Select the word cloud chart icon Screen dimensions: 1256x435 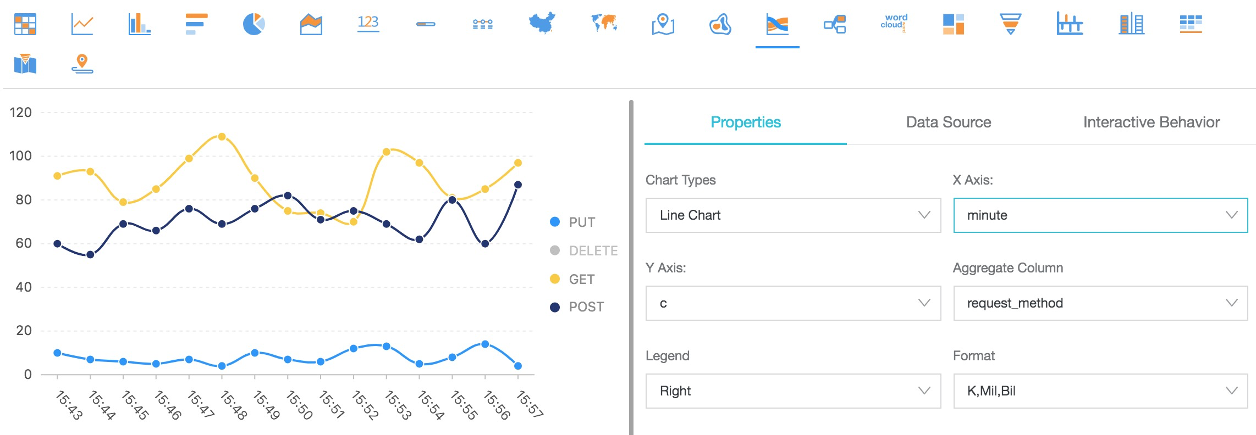(894, 23)
